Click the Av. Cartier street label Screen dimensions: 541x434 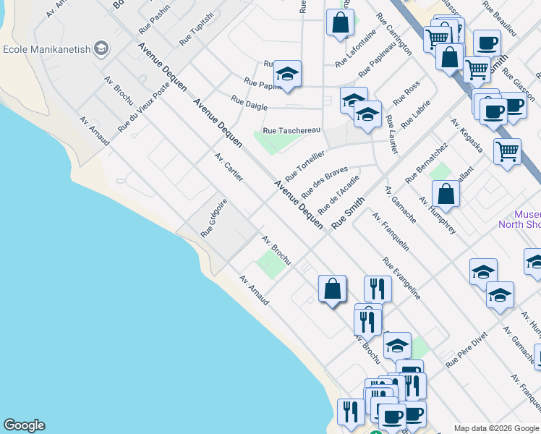pos(229,167)
